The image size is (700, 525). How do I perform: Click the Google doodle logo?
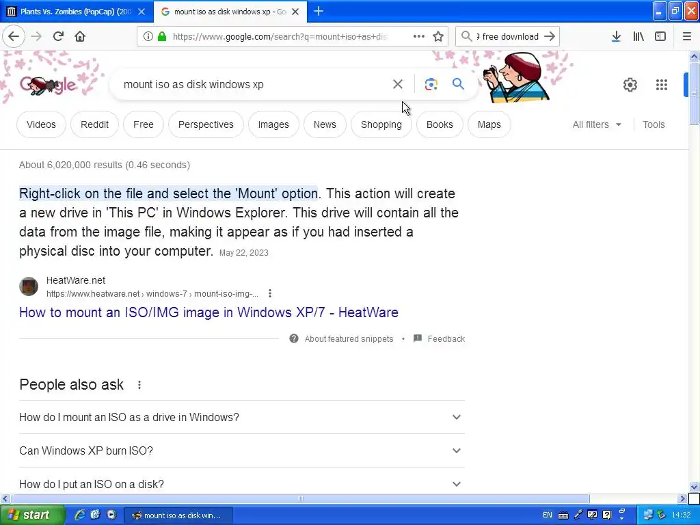[x=49, y=85]
